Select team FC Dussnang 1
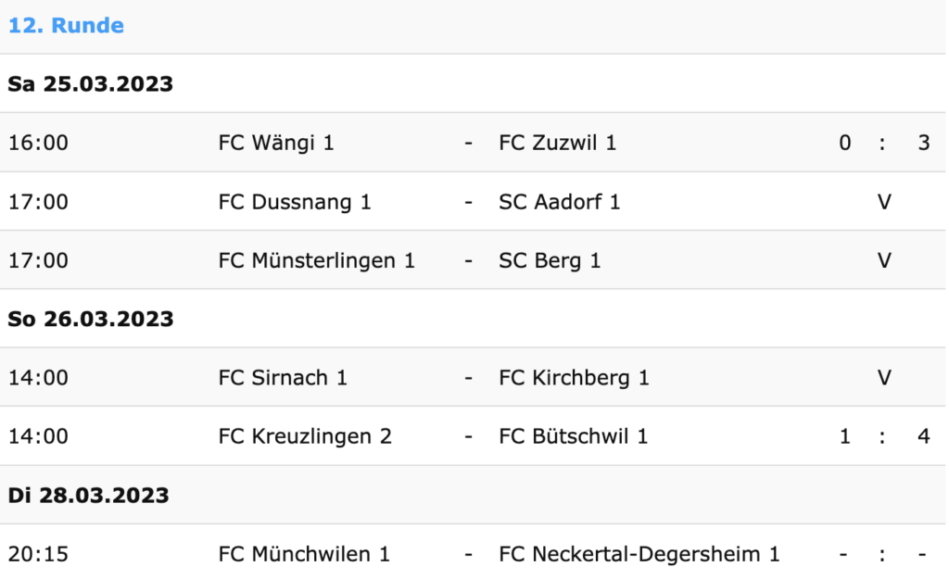The width and height of the screenshot is (949, 579). coord(295,202)
